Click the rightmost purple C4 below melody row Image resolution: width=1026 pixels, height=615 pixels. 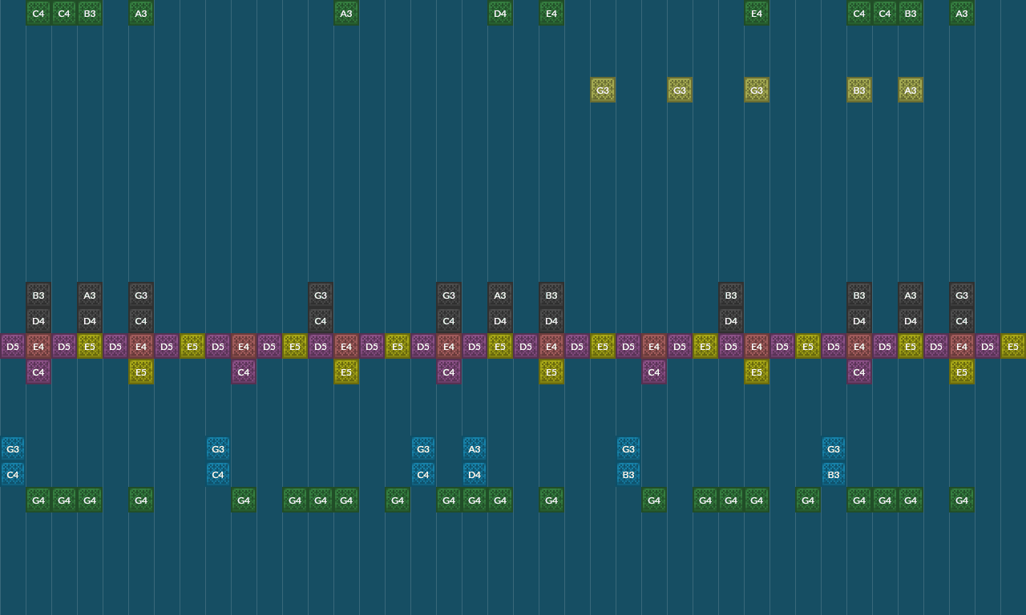(x=859, y=372)
